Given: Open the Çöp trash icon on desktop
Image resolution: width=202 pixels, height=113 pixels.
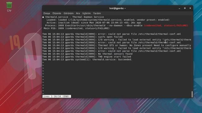Looking at the screenshot, I should (x=9, y=7).
